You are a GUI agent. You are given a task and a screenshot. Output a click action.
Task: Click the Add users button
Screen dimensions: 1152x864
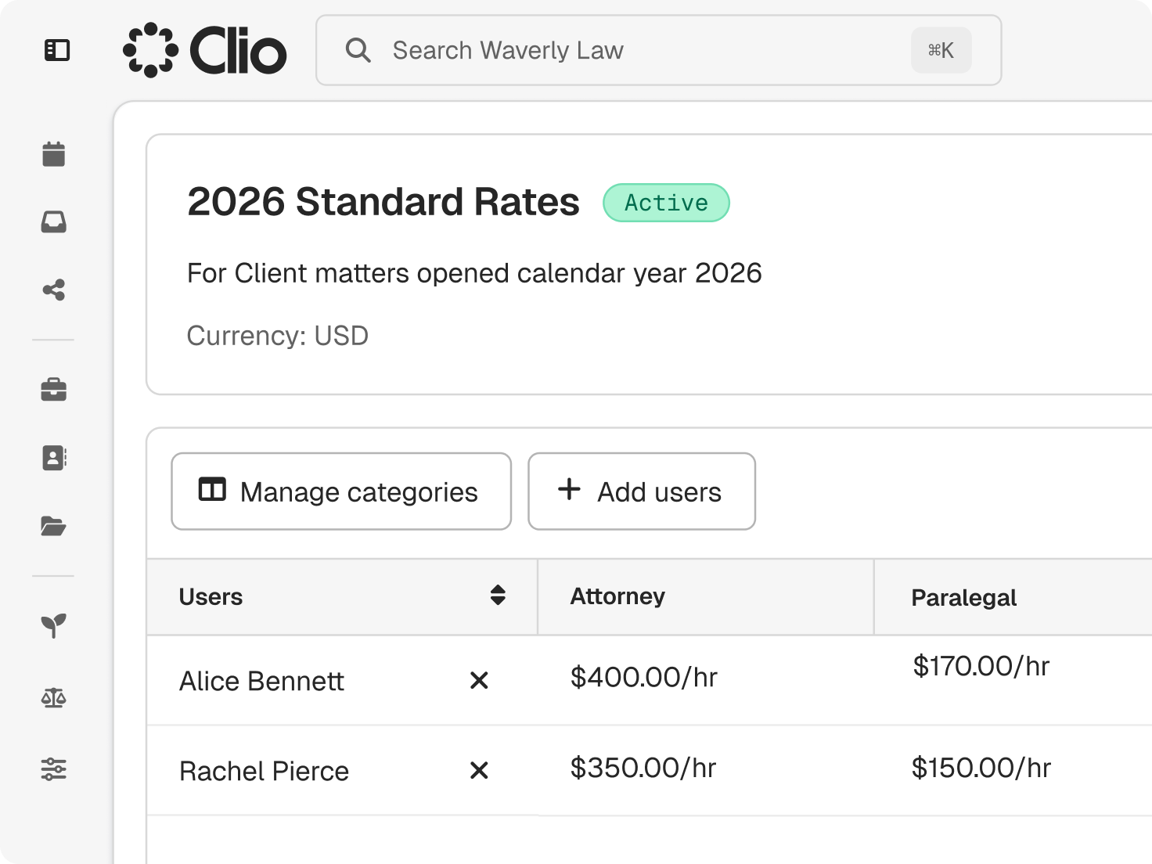point(642,491)
